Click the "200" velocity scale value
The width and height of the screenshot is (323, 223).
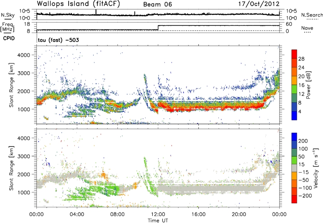pyautogui.click(x=303, y=141)
